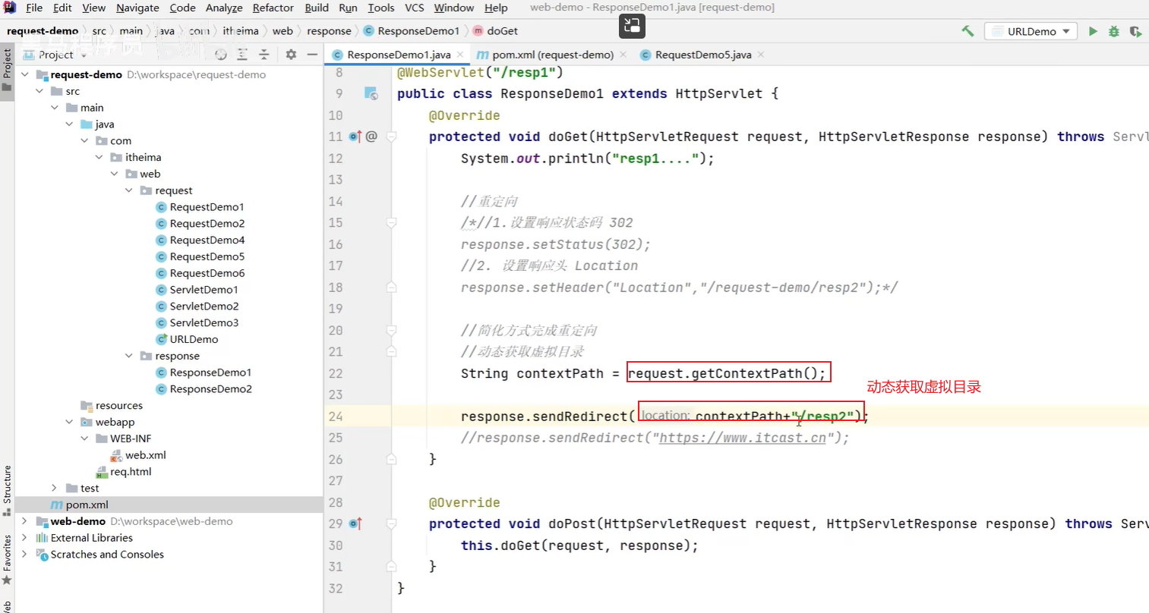
Task: Collapse the request-demo project root node
Action: click(25, 74)
